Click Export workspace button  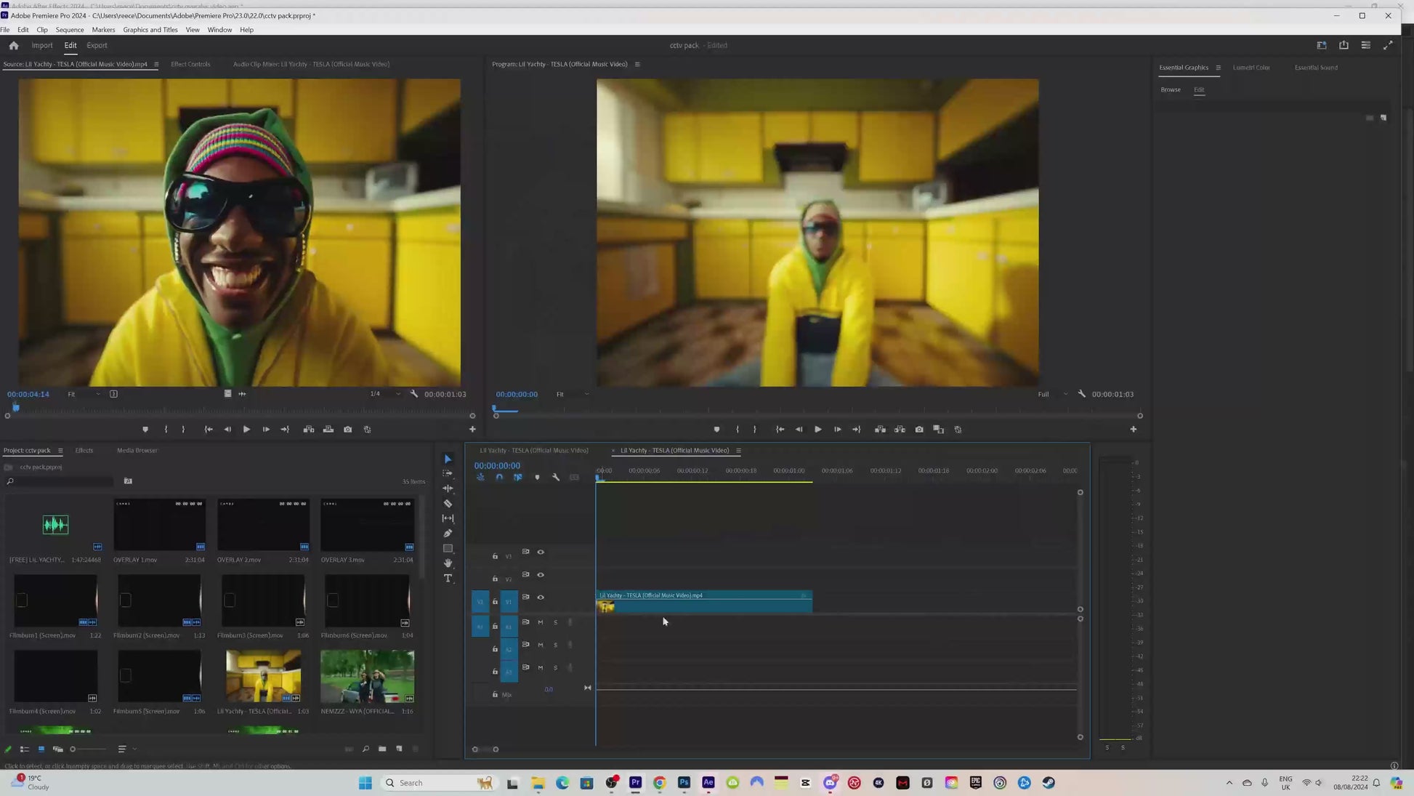point(97,45)
